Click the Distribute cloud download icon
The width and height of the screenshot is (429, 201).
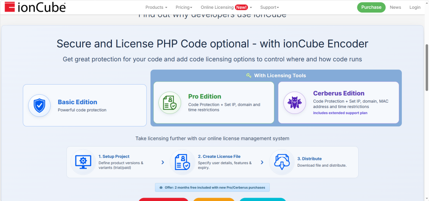click(x=282, y=162)
